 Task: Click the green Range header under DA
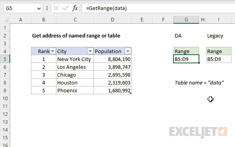pyautogui.click(x=186, y=51)
